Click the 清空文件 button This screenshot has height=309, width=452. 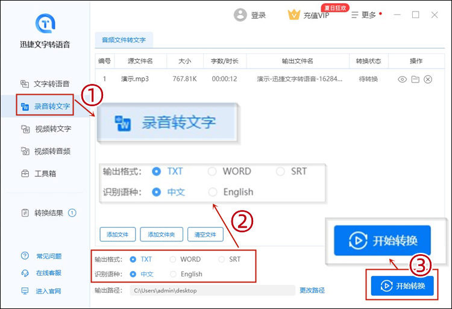click(206, 234)
